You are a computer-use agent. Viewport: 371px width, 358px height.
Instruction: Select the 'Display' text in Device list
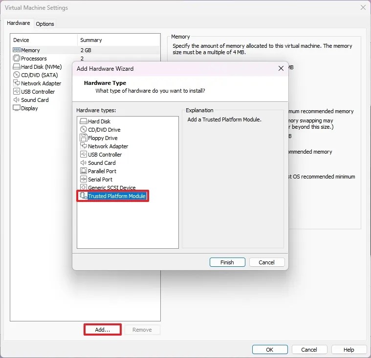(29, 108)
